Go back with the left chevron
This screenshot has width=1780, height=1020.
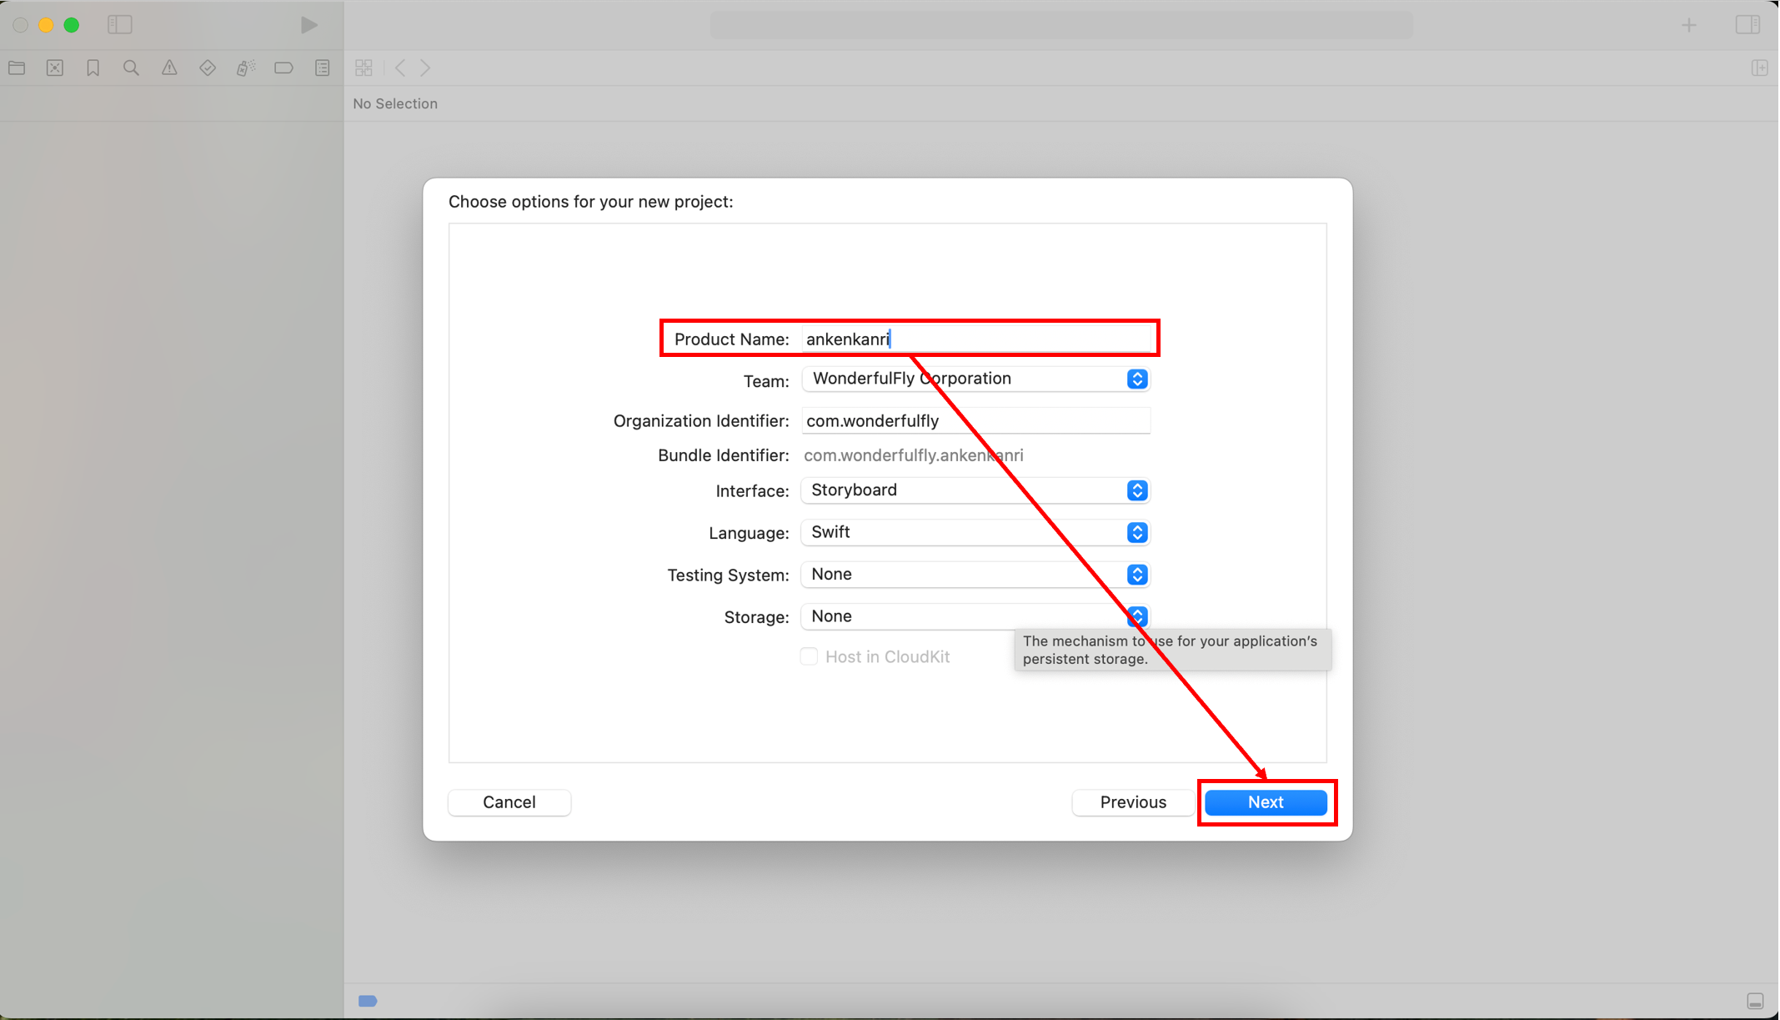(x=401, y=68)
